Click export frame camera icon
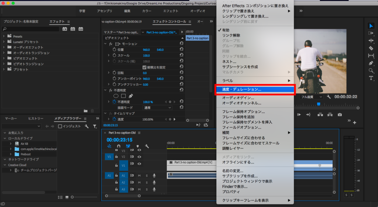Viewport: 378px width, 207px height. click(x=340, y=115)
